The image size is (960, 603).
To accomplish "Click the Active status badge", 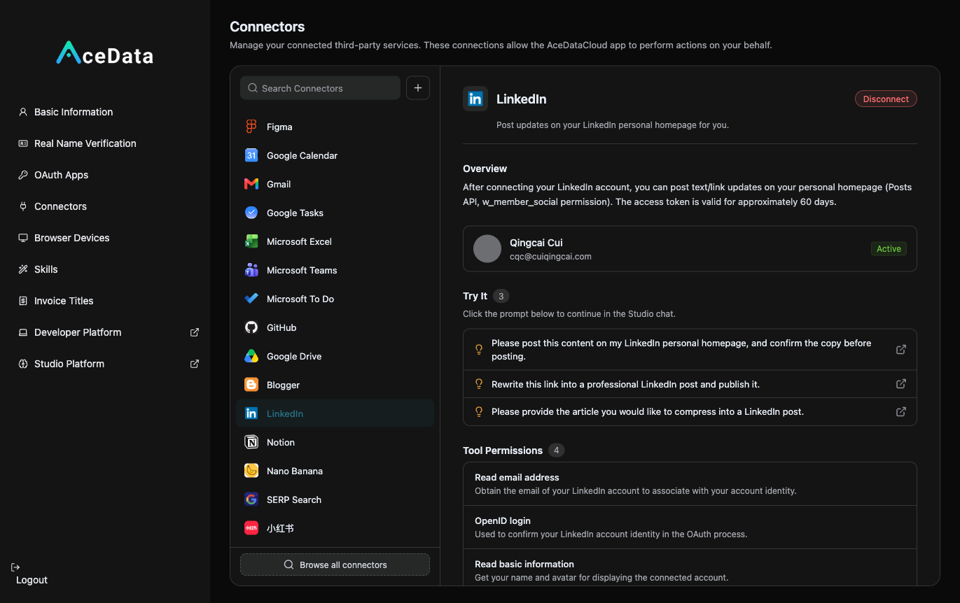I will tap(889, 248).
